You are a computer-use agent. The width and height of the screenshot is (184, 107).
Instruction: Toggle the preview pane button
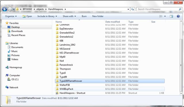pos(171,16)
